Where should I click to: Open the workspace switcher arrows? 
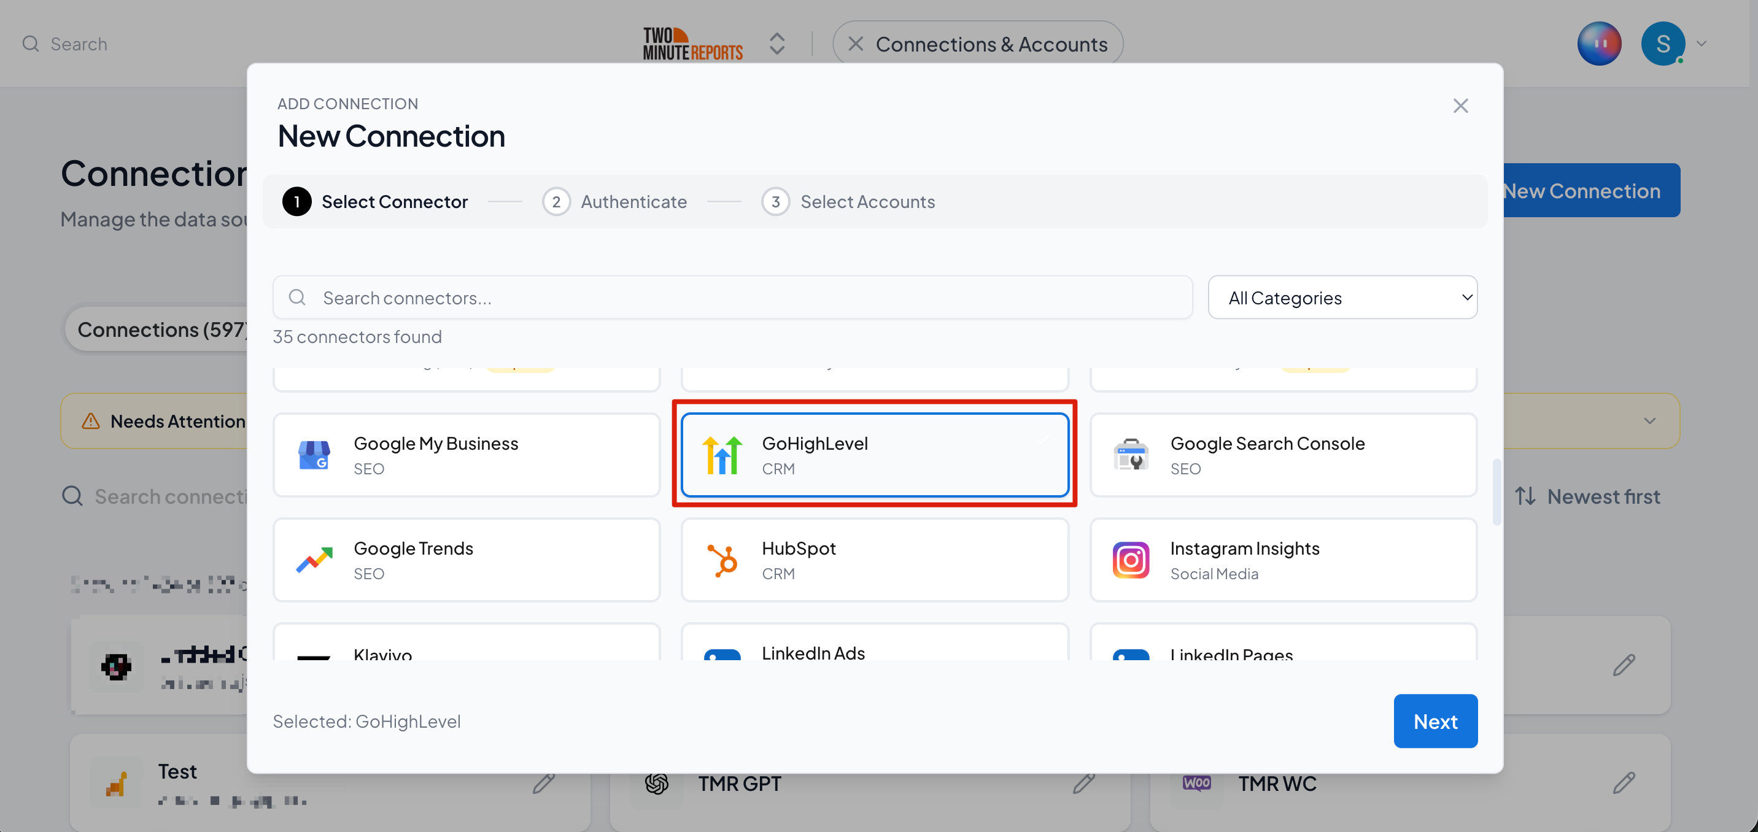[x=777, y=44]
